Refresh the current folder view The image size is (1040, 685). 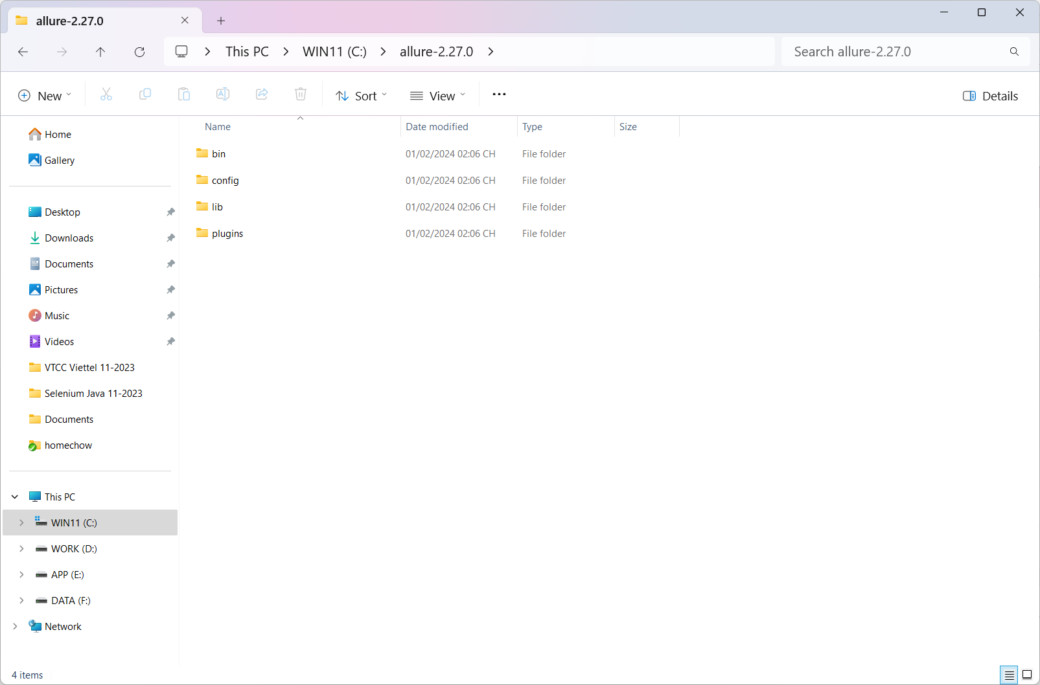tap(139, 52)
